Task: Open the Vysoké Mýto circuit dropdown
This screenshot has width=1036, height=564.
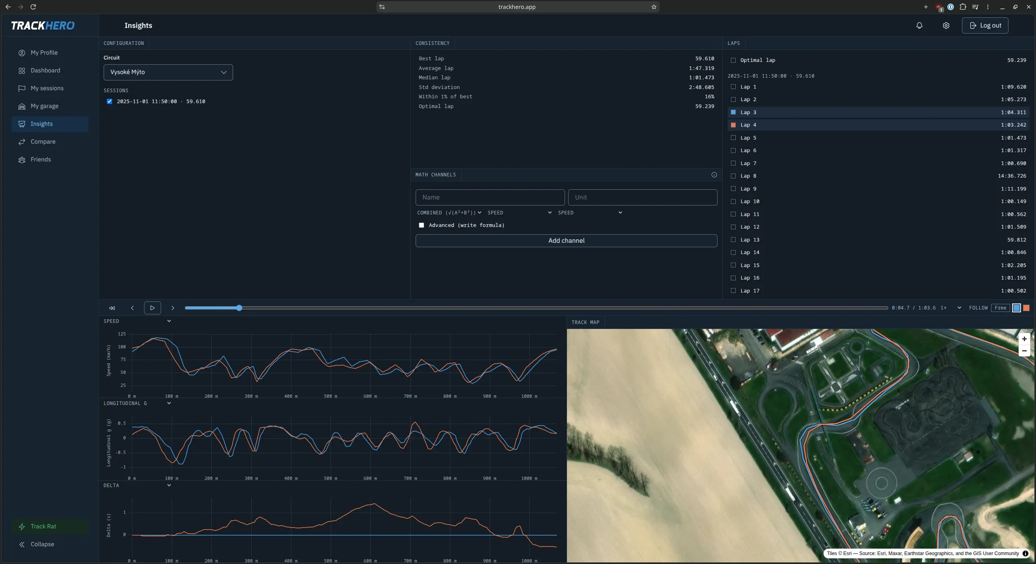Action: [168, 72]
